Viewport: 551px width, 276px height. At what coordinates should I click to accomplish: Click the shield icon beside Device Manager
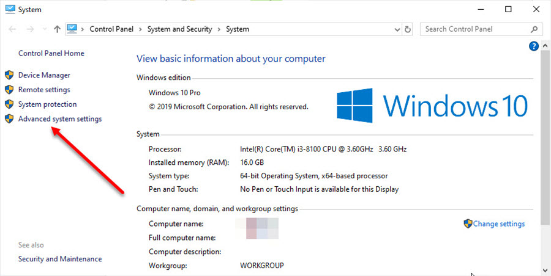[9, 75]
